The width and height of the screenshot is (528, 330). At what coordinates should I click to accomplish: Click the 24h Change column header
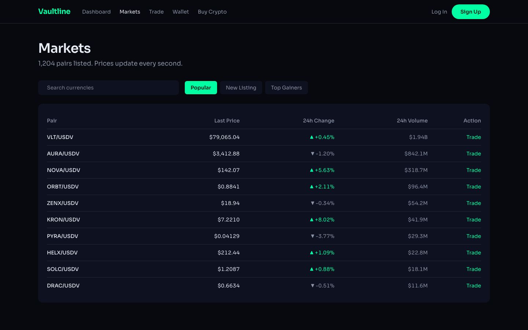(x=319, y=121)
